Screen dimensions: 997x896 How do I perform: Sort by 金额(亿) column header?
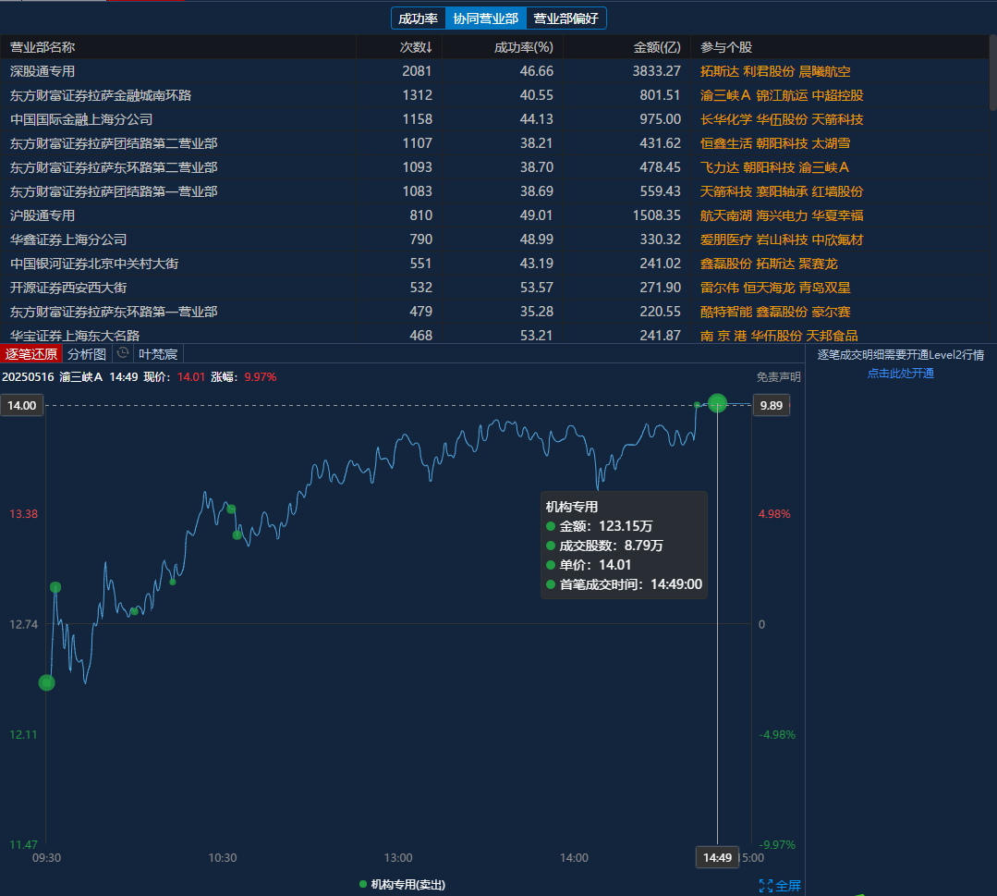coord(657,47)
